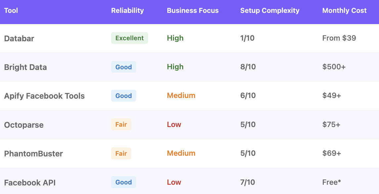The height and width of the screenshot is (194, 379).
Task: Click the Free* cost cell
Action: (332, 182)
